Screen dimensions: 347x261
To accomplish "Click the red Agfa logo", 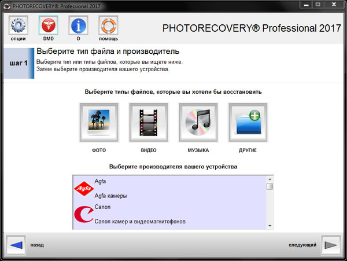I will (84, 189).
